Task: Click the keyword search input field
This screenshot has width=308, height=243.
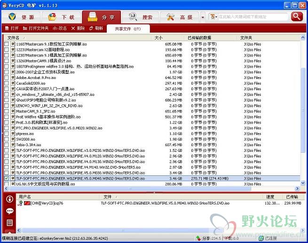Action: tap(253, 17)
